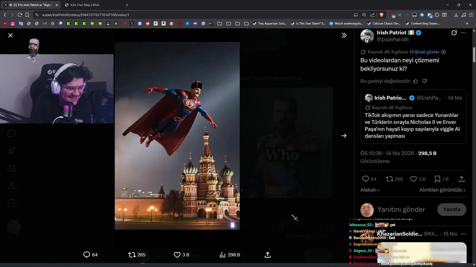The height and width of the screenshot is (267, 476).
Task: Share the post from side panel
Action: pyautogui.click(x=461, y=179)
